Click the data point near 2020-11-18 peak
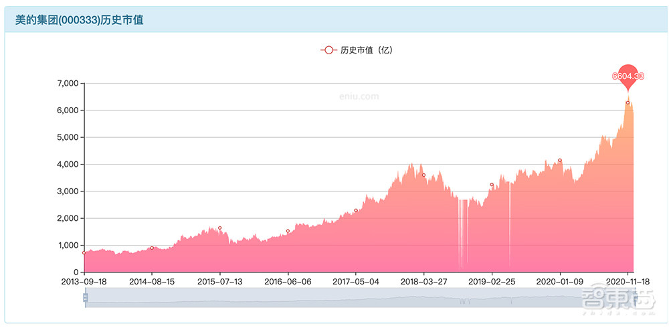The image size is (669, 328). click(x=628, y=103)
